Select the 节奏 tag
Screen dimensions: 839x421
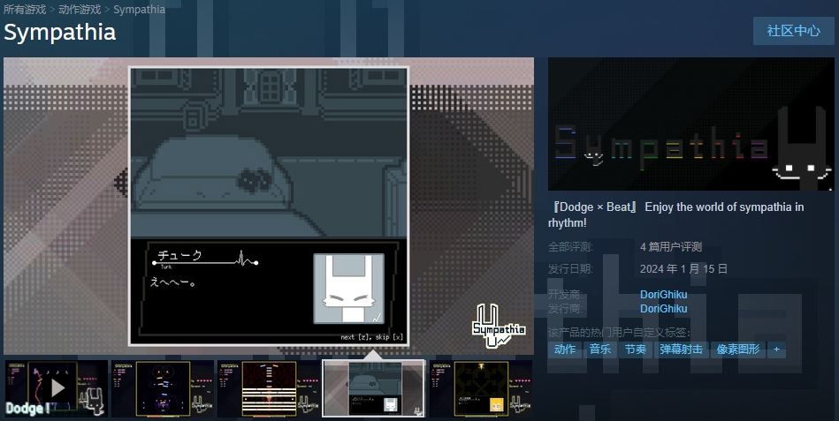point(636,350)
